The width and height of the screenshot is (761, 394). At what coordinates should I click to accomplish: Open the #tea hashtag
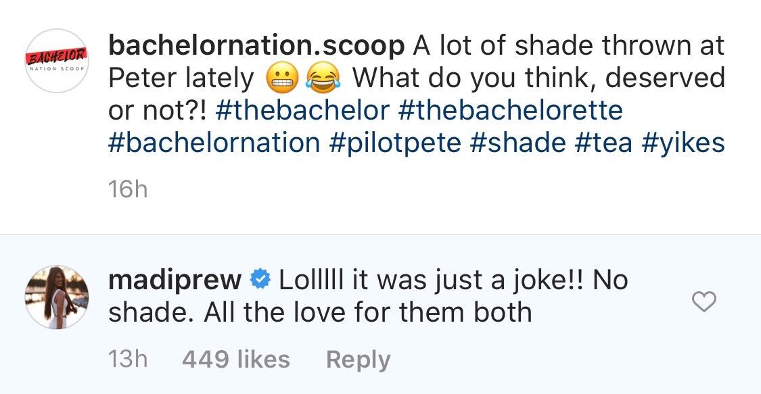coord(567,143)
